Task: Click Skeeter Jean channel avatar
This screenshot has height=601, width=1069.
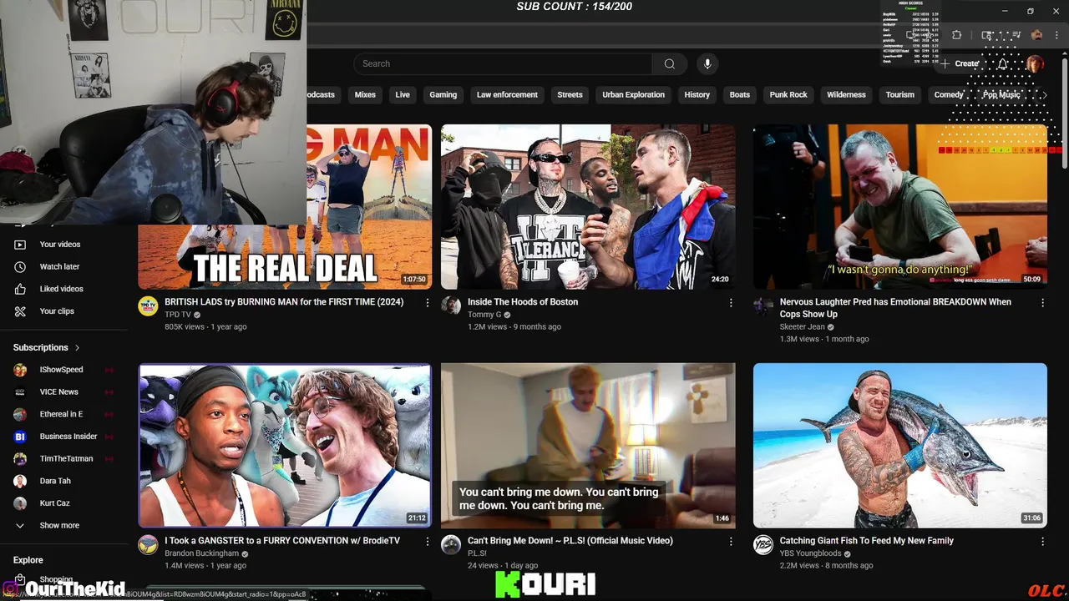Action: (763, 306)
